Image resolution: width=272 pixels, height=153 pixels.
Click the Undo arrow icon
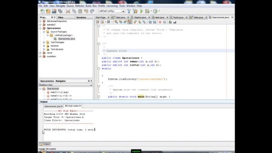(x=86, y=11)
